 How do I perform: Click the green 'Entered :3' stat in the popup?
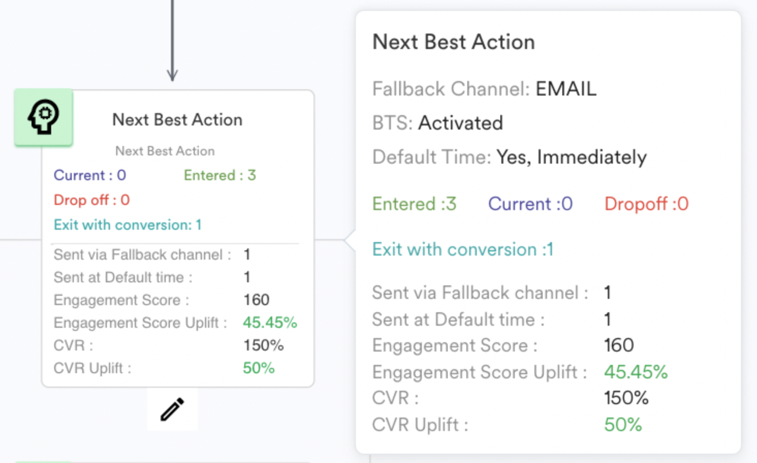click(x=414, y=204)
